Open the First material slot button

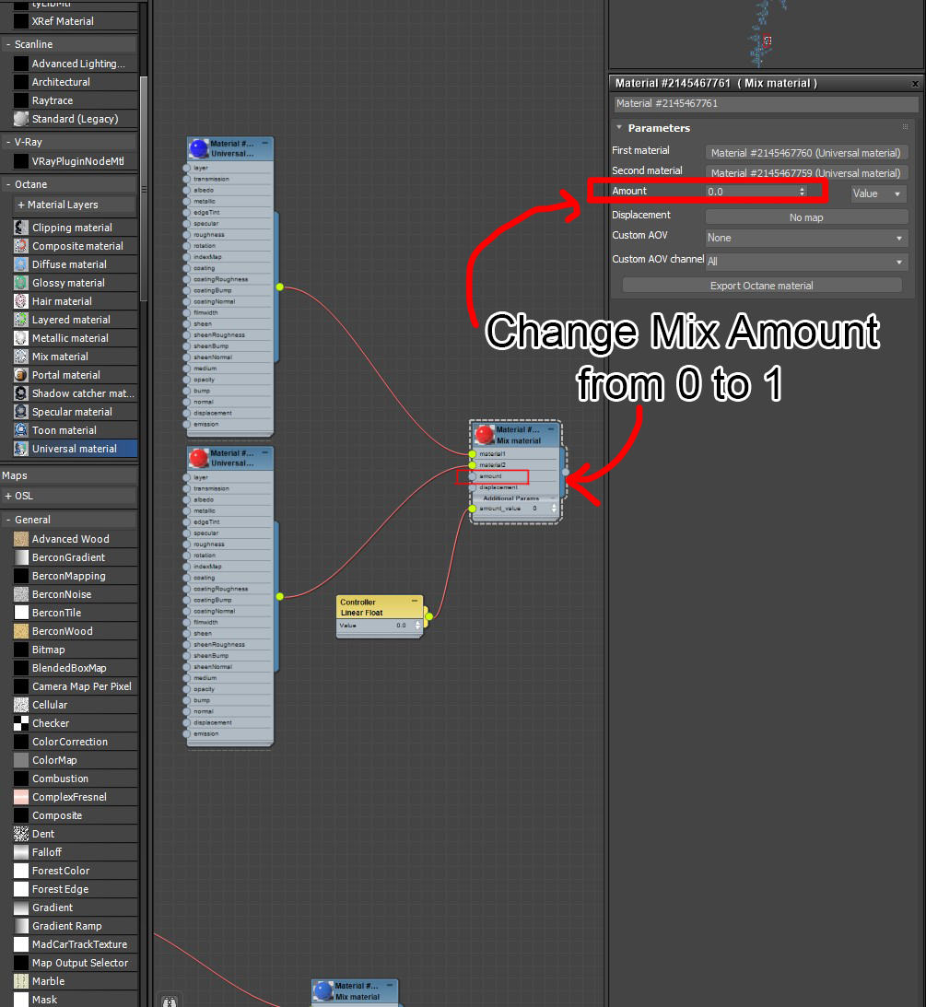[x=806, y=153]
